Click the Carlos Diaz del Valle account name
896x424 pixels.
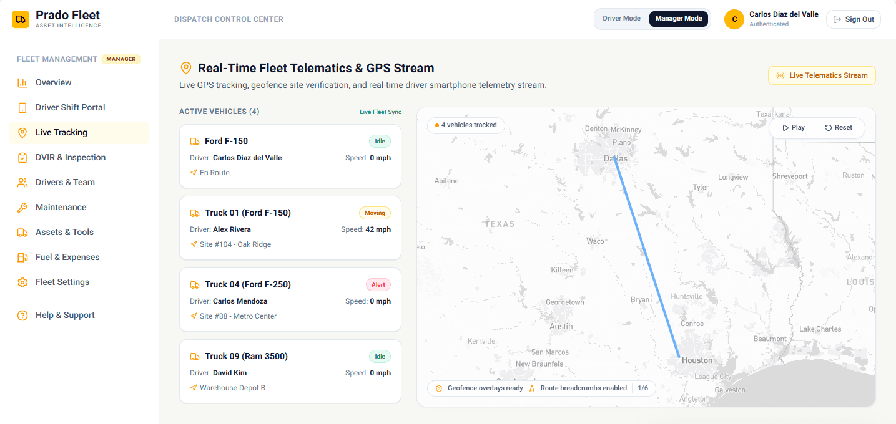[784, 14]
